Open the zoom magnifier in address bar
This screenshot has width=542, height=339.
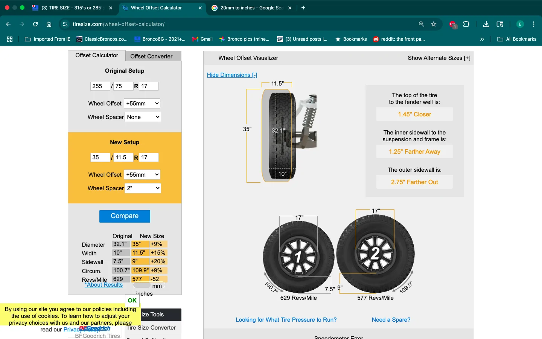coord(421,24)
